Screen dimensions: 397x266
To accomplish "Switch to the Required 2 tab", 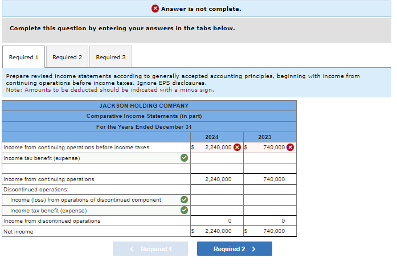I will pos(67,57).
